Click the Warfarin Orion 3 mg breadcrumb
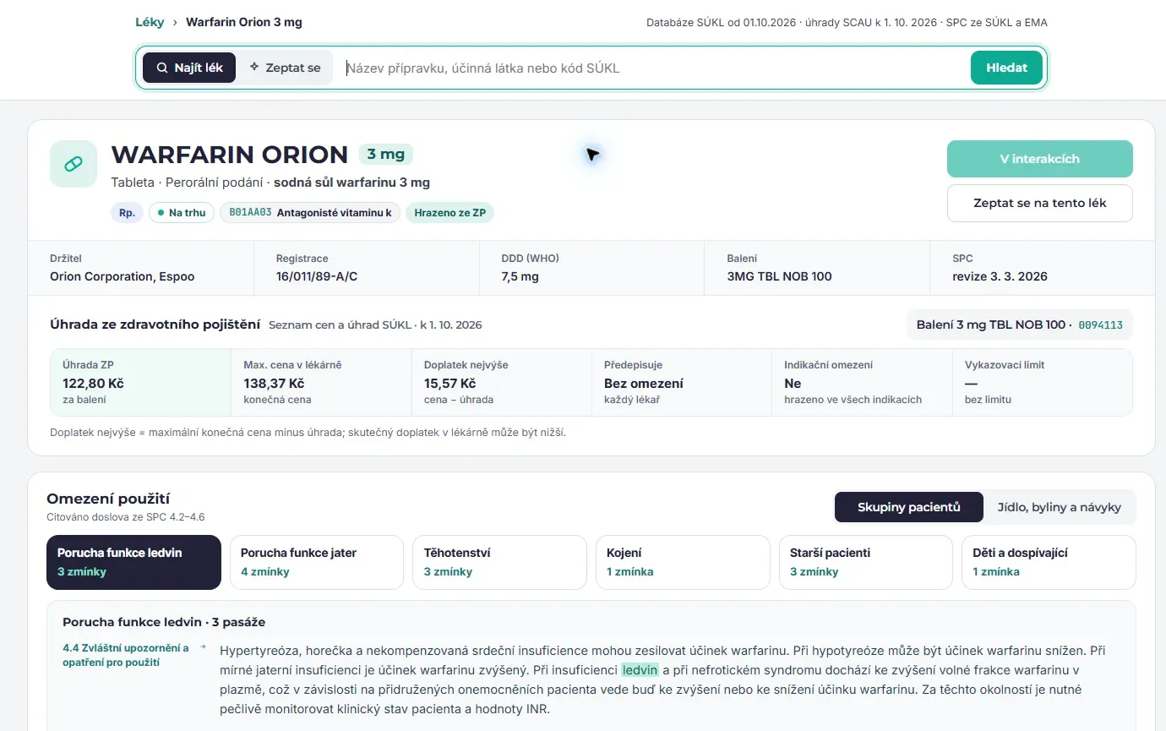1166x731 pixels. click(243, 22)
